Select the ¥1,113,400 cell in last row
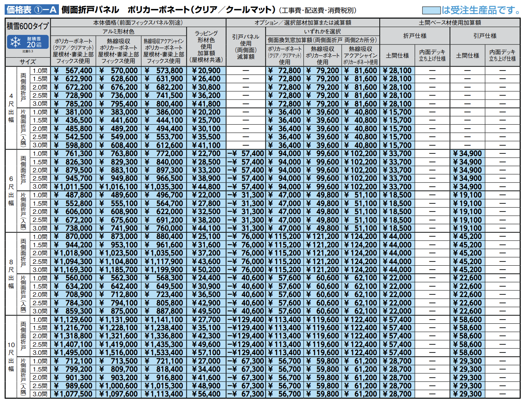 [x=164, y=394]
